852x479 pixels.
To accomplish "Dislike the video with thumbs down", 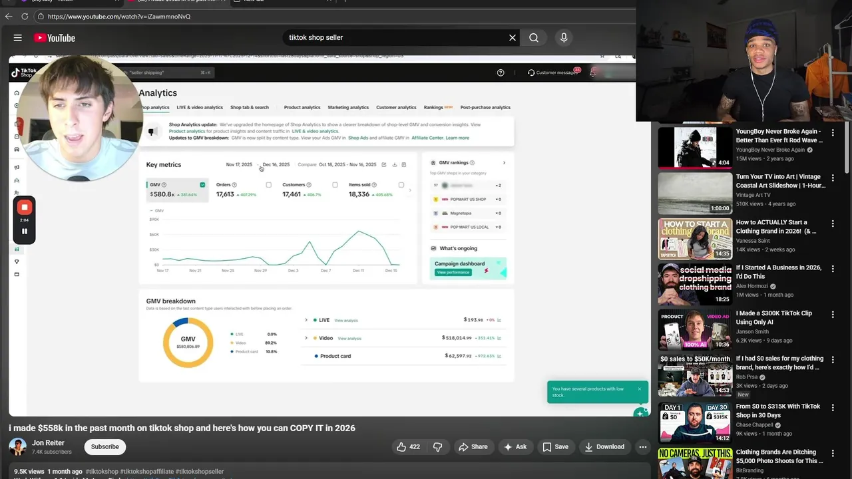I will coord(437,447).
